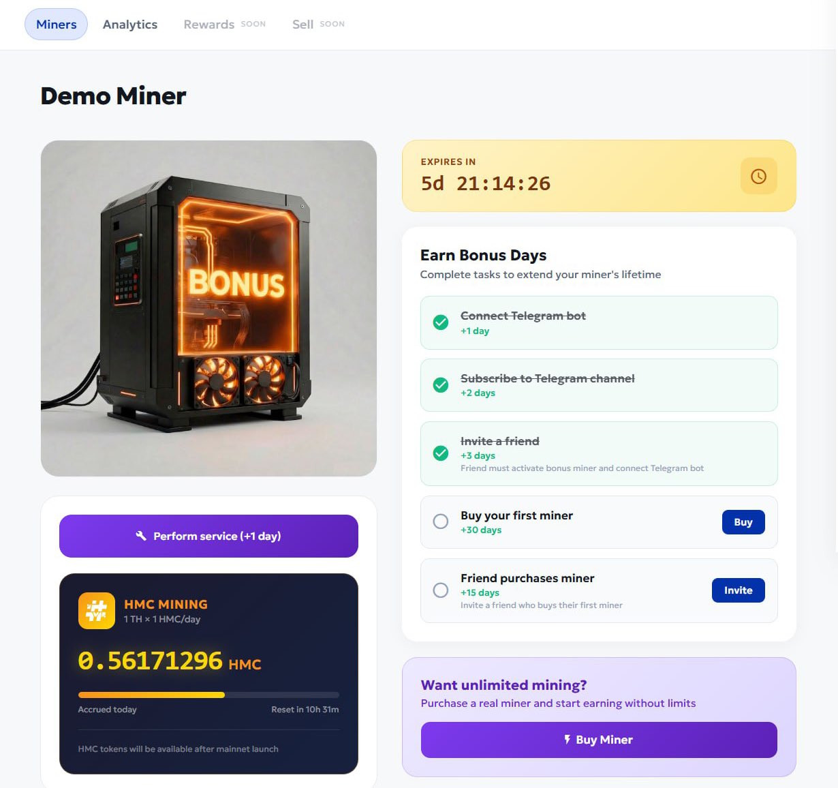
Task: Switch to the Analytics tab
Action: [x=130, y=25]
